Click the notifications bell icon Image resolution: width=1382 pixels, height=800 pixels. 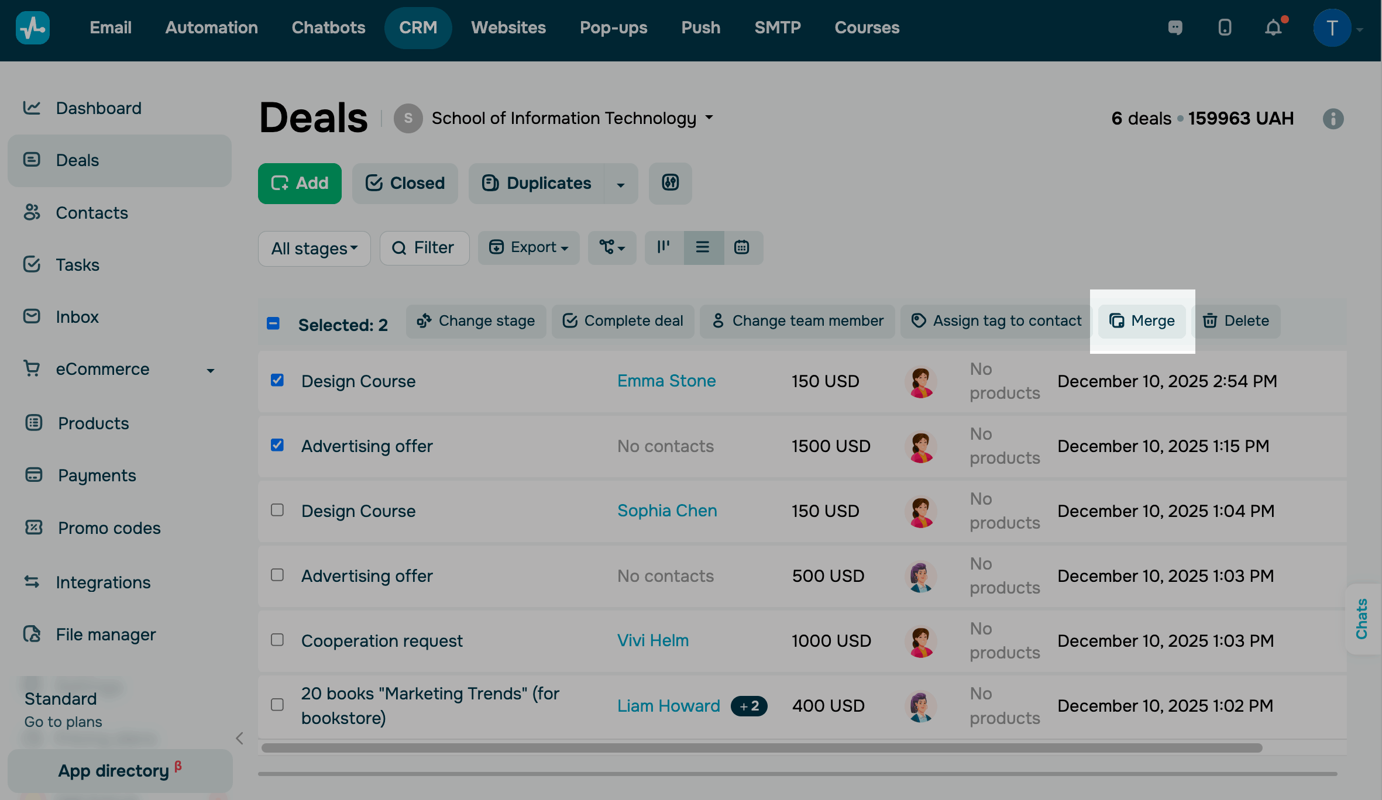point(1273,27)
